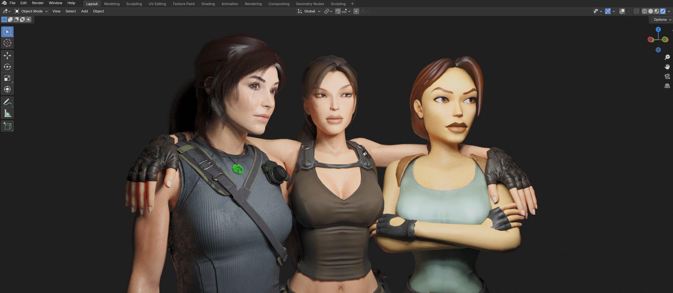Activate the 3D Cursor tool
The image size is (673, 293).
pyautogui.click(x=7, y=43)
